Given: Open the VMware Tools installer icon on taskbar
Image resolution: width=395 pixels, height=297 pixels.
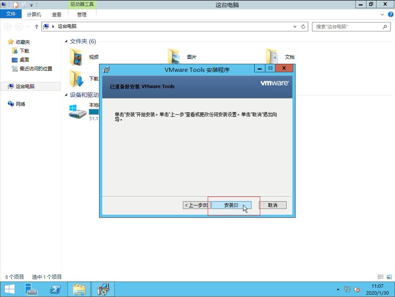Looking at the screenshot, I should (x=103, y=289).
